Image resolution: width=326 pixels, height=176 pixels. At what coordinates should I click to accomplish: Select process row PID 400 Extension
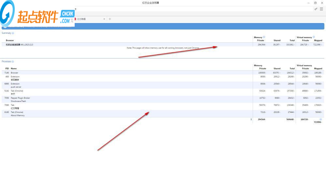coord(163,78)
